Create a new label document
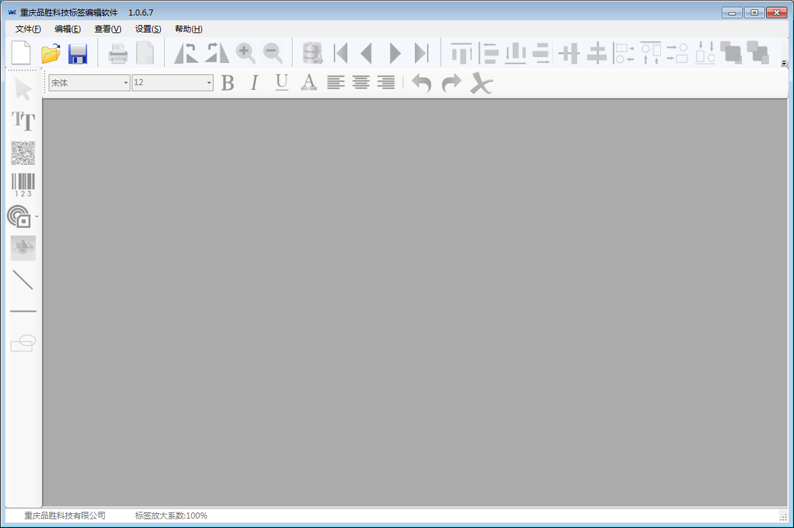The height and width of the screenshot is (528, 794). [x=21, y=53]
